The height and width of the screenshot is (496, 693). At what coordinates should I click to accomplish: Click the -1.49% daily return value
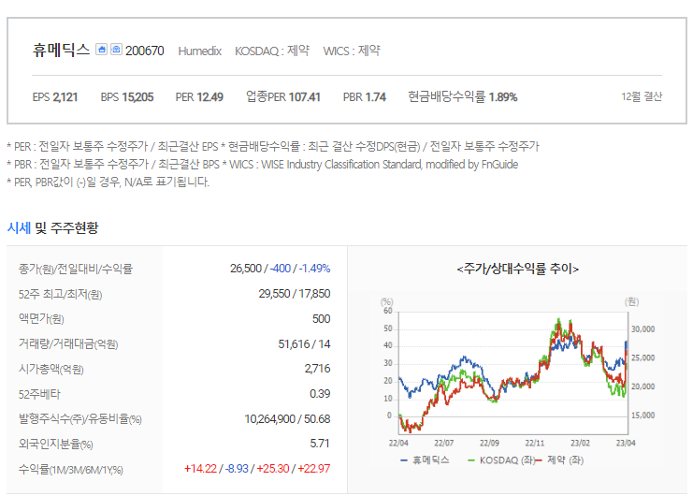(x=314, y=269)
